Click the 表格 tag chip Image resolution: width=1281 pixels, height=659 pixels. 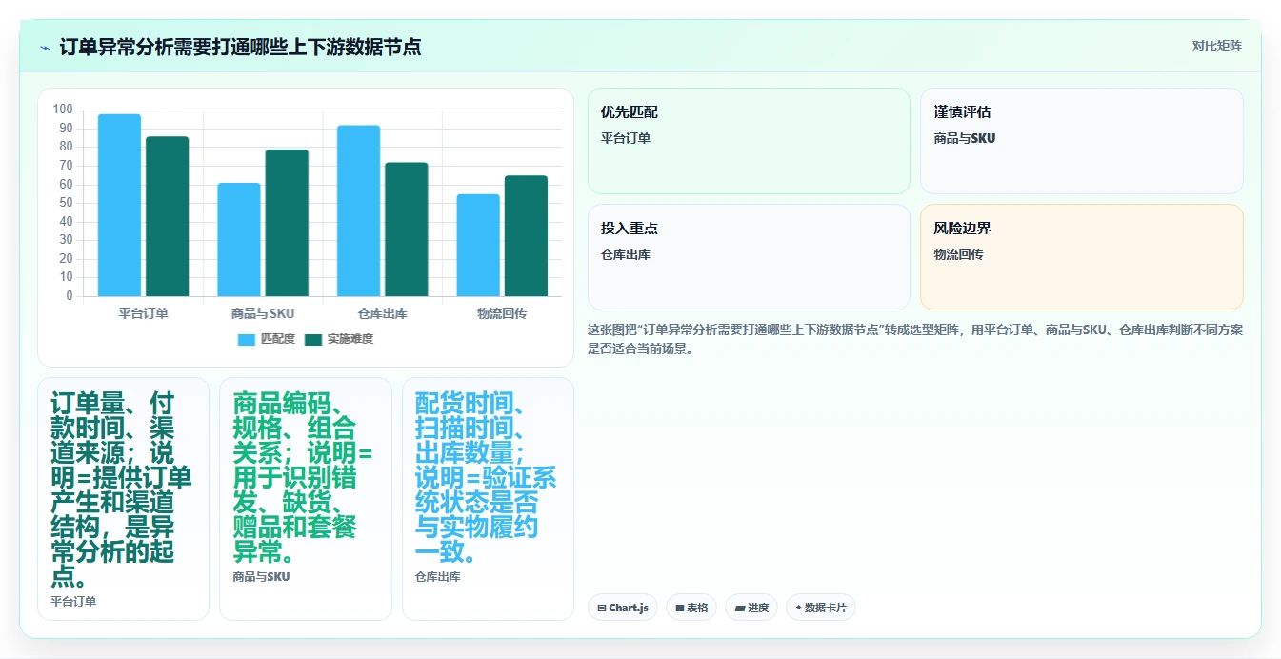coord(691,608)
